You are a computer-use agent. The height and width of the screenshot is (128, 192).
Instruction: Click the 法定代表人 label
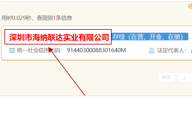click(172, 50)
